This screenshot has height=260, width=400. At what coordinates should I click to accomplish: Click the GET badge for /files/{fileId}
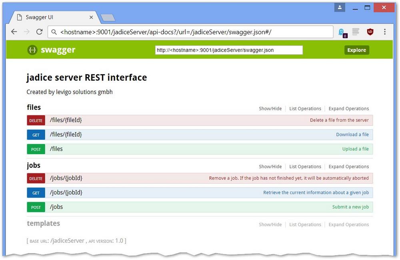(x=36, y=135)
